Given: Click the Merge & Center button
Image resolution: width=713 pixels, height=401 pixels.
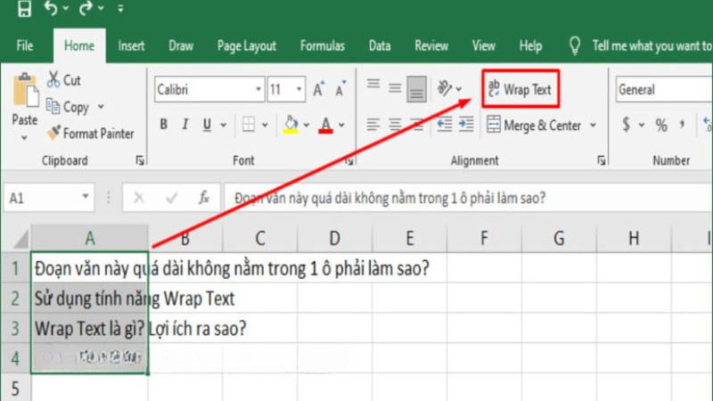Looking at the screenshot, I should 534,125.
